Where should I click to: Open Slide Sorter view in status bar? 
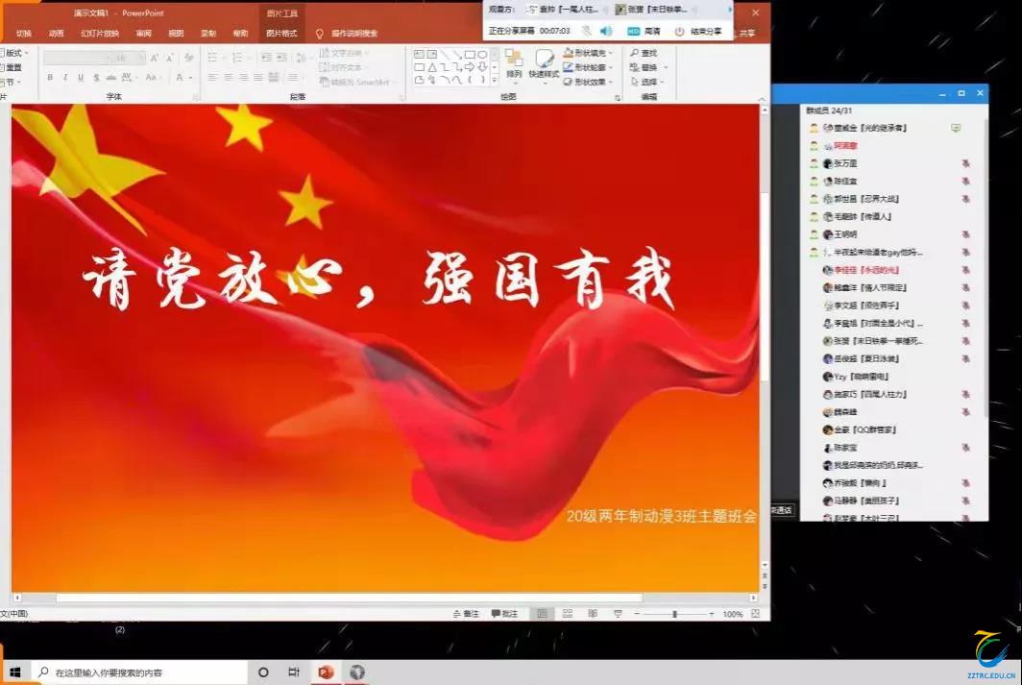(x=566, y=614)
